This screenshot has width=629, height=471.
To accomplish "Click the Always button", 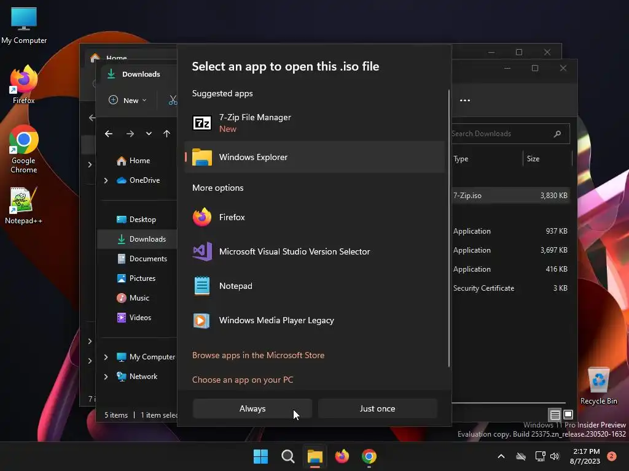I will click(252, 408).
